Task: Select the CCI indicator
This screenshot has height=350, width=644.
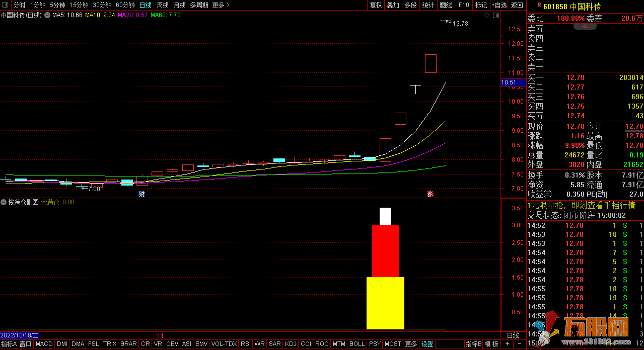Action: [x=306, y=344]
